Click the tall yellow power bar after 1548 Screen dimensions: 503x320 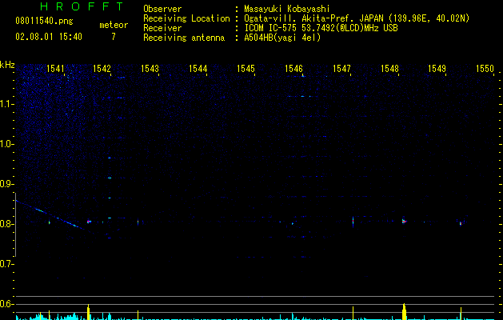click(x=404, y=312)
